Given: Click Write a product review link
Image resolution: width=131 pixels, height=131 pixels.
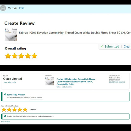Looking at the screenshot, I should point(64,87).
